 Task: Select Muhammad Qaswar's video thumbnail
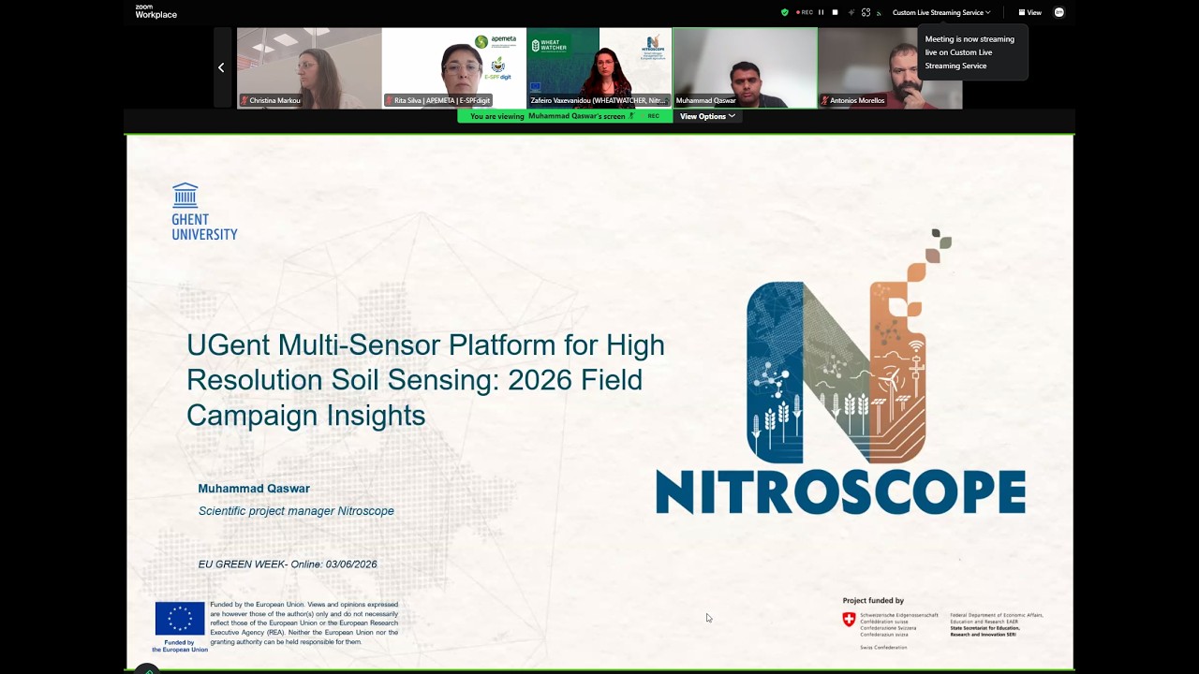pyautogui.click(x=745, y=67)
